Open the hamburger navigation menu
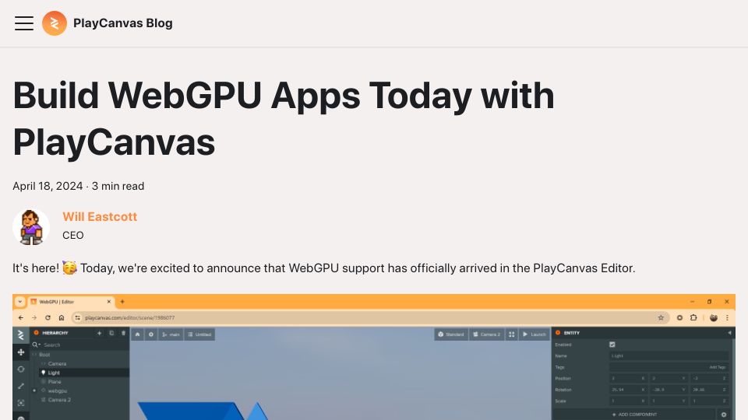This screenshot has width=748, height=420. pos(24,23)
